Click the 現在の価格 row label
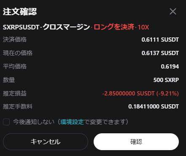 click(x=18, y=53)
